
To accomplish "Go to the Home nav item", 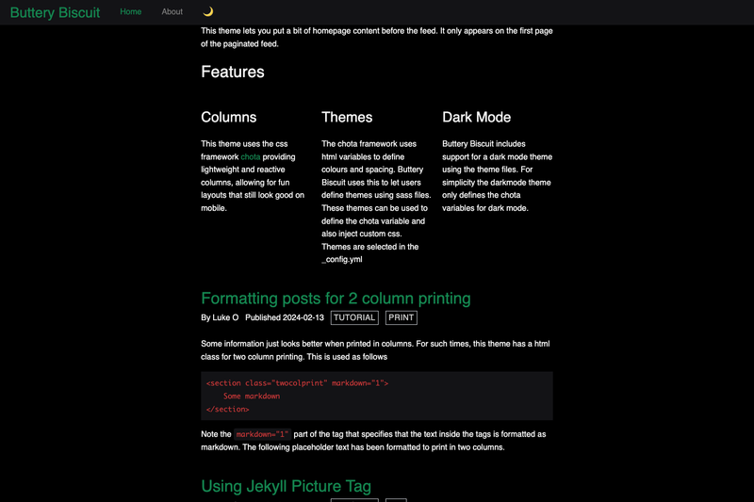I will point(130,11).
